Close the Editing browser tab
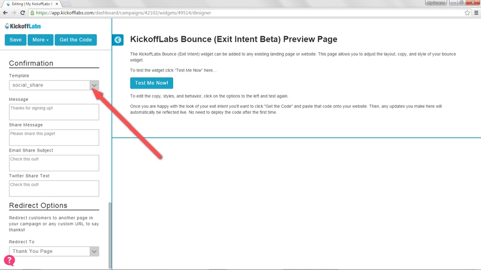The image size is (481, 270). 57,4
